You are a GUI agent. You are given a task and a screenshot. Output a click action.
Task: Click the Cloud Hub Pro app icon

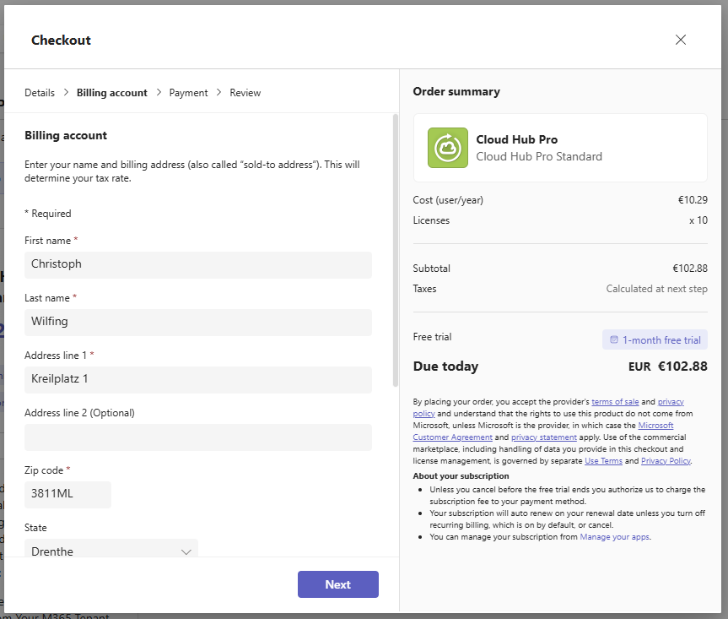(448, 148)
